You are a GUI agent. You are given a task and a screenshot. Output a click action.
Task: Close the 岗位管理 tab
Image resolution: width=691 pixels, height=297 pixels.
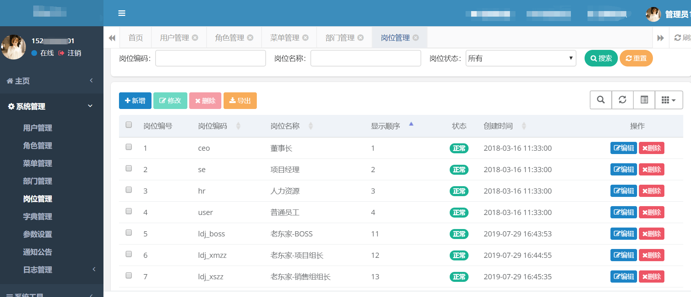pyautogui.click(x=416, y=38)
